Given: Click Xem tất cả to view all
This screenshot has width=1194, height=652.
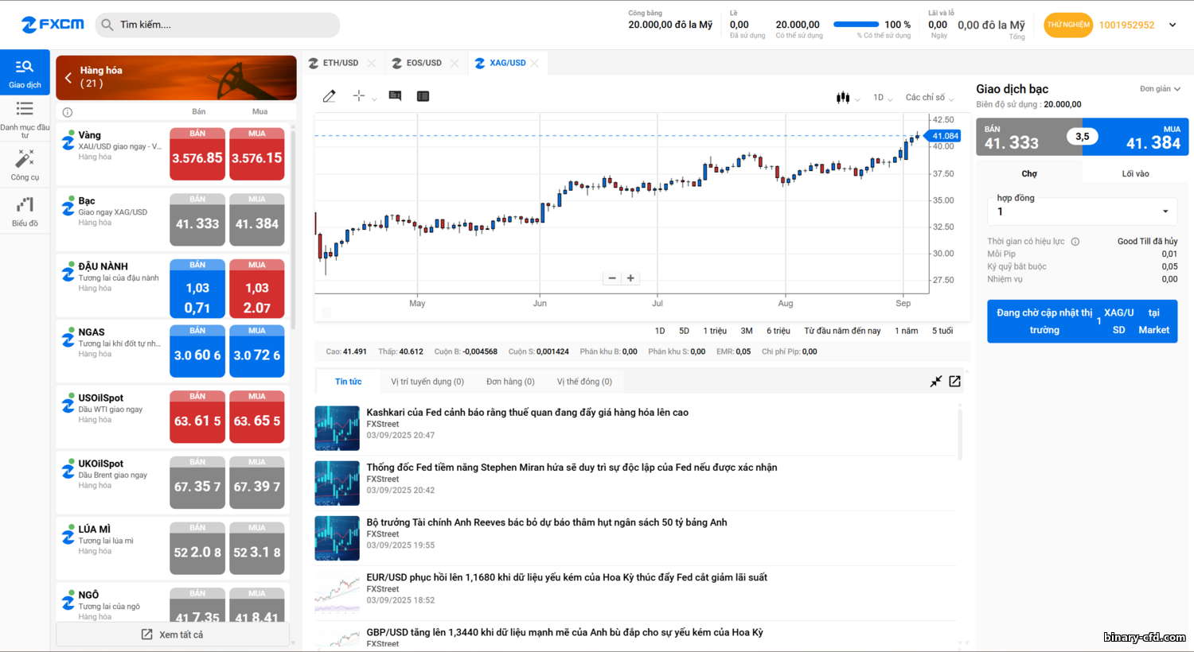Looking at the screenshot, I should coord(173,635).
